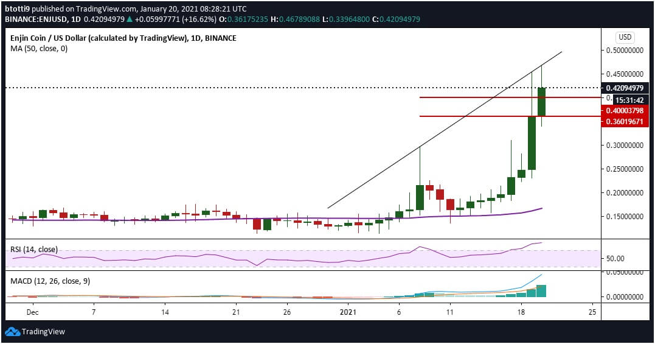Click the 14 date axis label

(x=165, y=312)
